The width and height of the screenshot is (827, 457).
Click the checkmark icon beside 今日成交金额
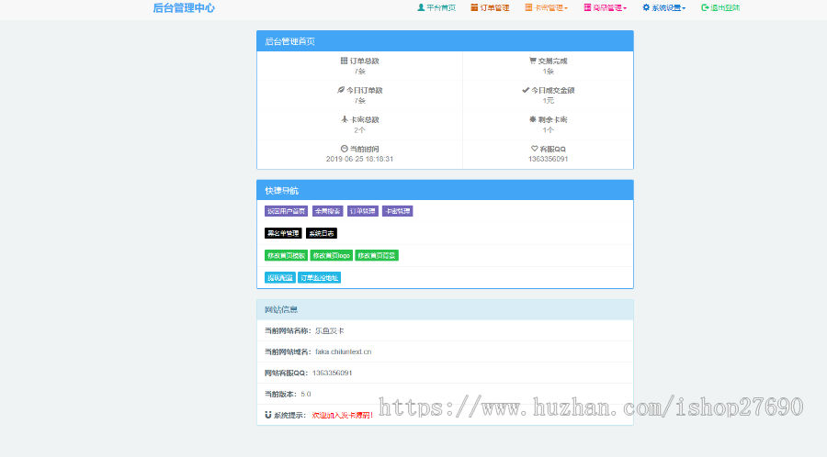(526, 90)
